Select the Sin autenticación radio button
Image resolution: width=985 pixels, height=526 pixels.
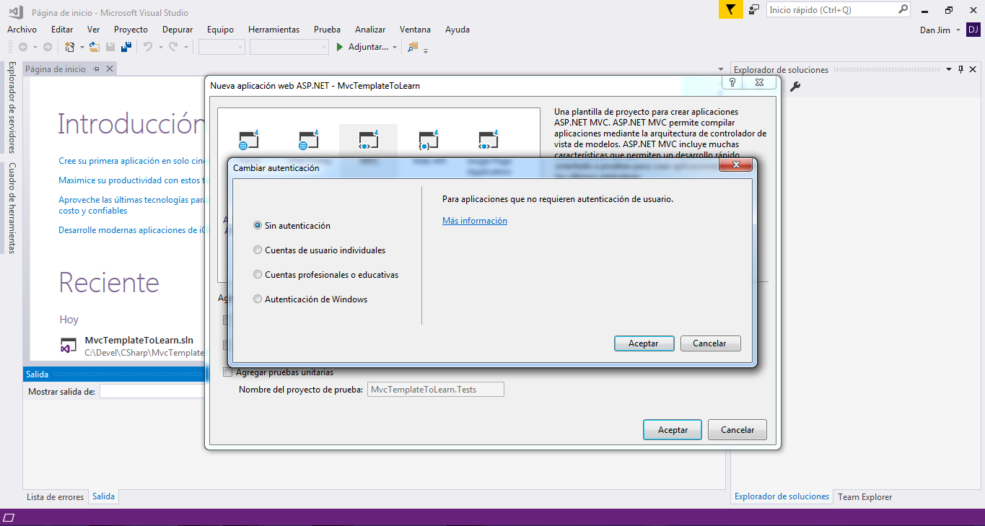(x=258, y=226)
